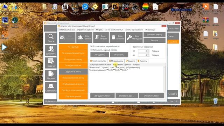Open Лимиты одноклассники menu
Screen dimensions: 224x126
pyautogui.click(x=134, y=30)
